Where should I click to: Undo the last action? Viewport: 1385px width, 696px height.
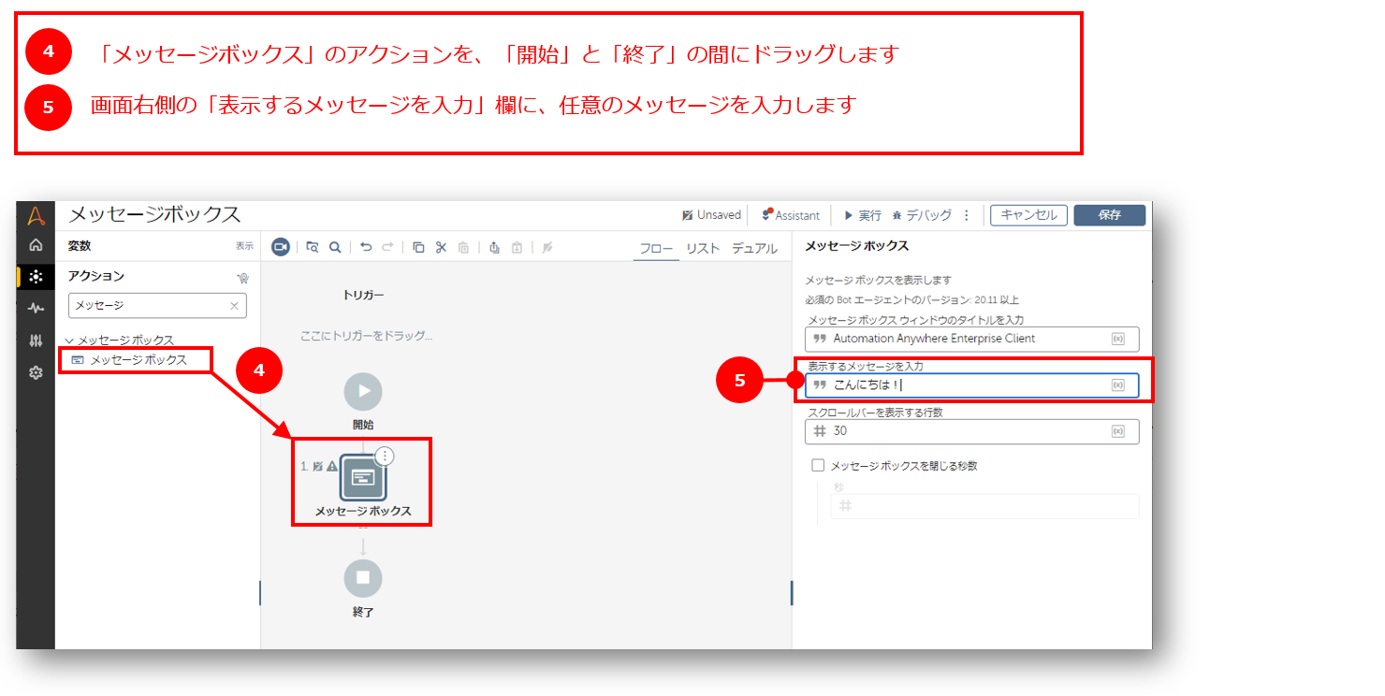[366, 247]
